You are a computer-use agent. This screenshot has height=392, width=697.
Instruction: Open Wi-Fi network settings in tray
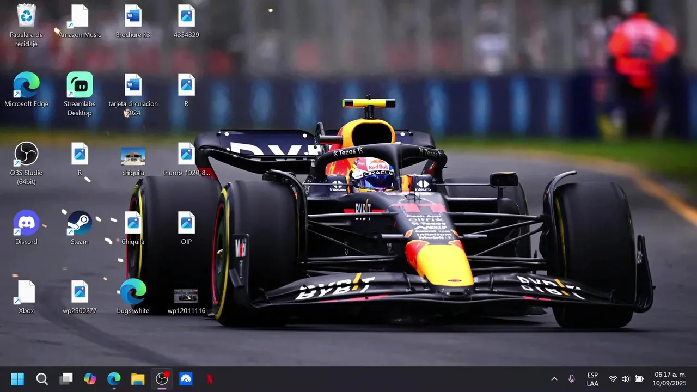[613, 379]
